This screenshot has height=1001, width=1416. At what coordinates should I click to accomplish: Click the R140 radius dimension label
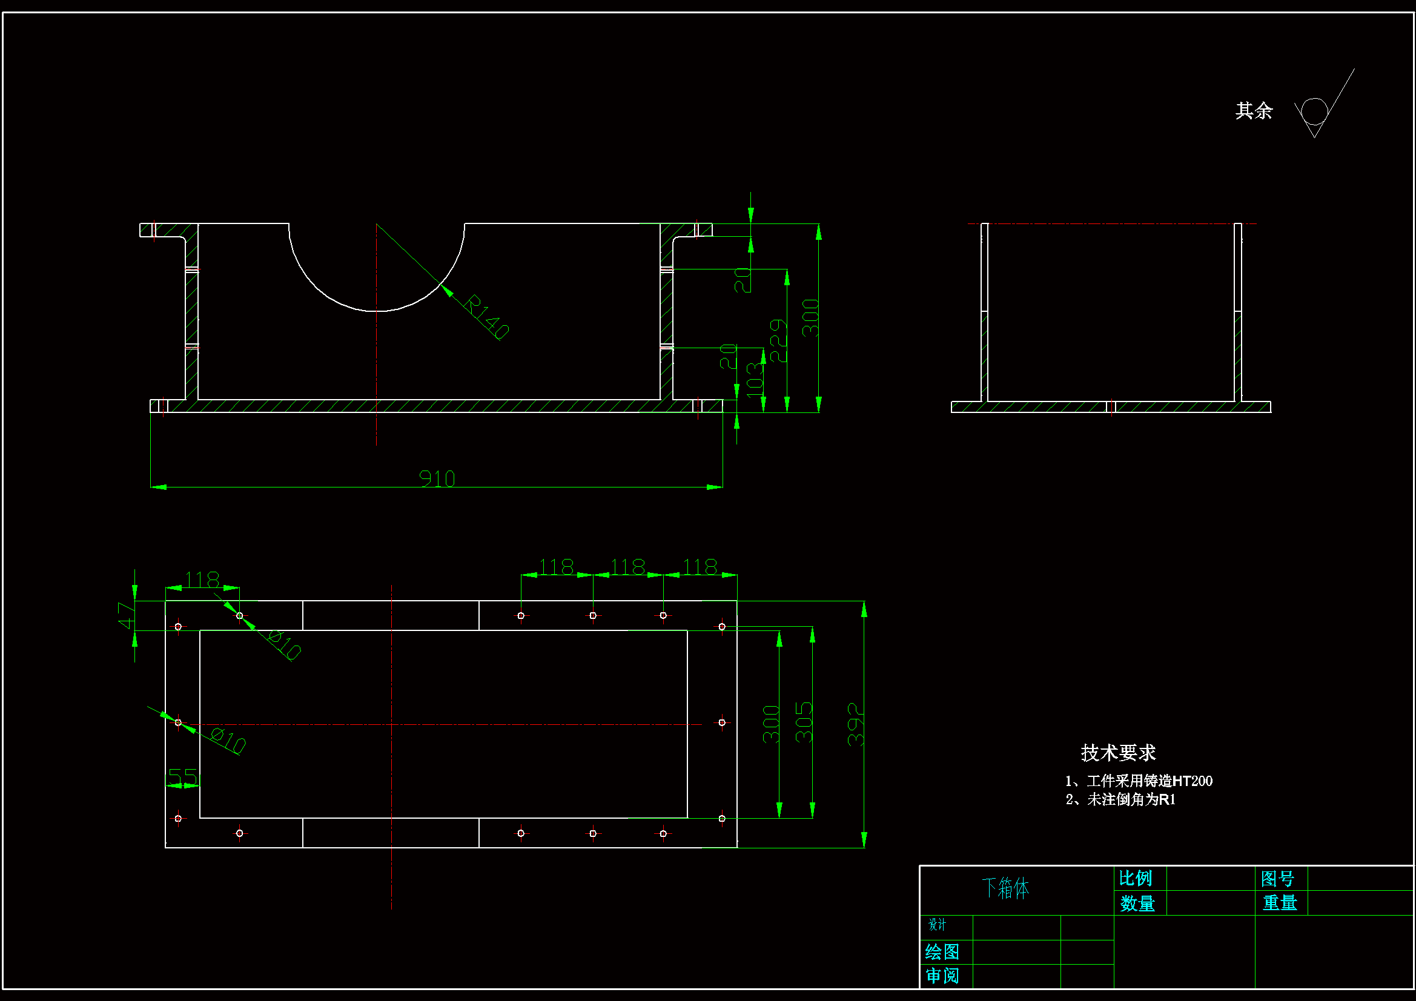[486, 318]
